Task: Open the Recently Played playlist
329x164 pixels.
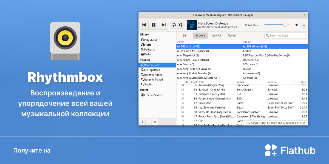Action: [157, 80]
